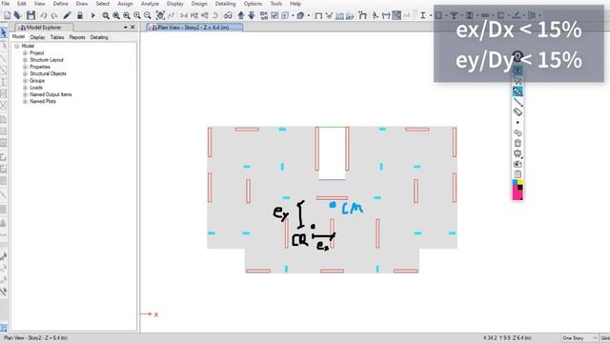The height and width of the screenshot is (343, 610).
Task: Toggle the lock model padlock icon
Action: [80, 15]
